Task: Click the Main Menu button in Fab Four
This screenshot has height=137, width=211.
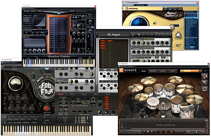Action: 15,67
